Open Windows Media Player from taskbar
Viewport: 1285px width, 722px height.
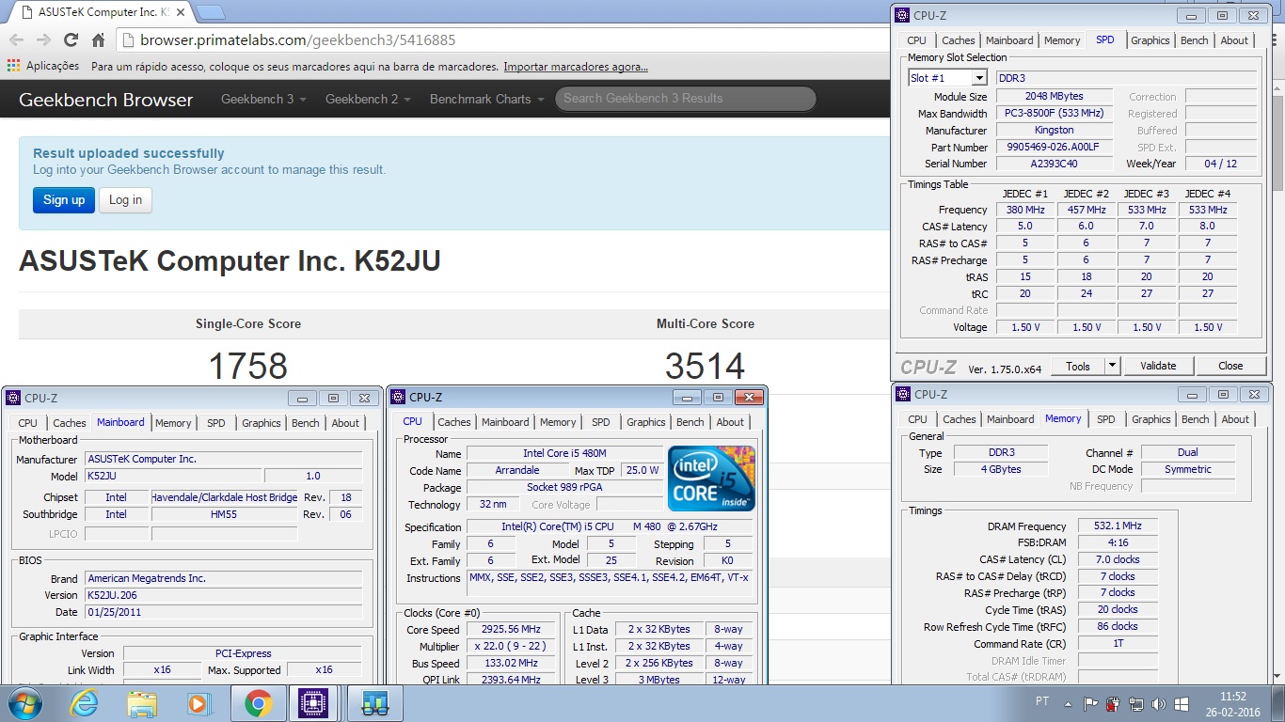(199, 703)
